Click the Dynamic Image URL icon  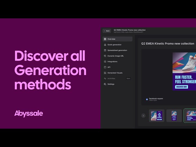pos(105,56)
